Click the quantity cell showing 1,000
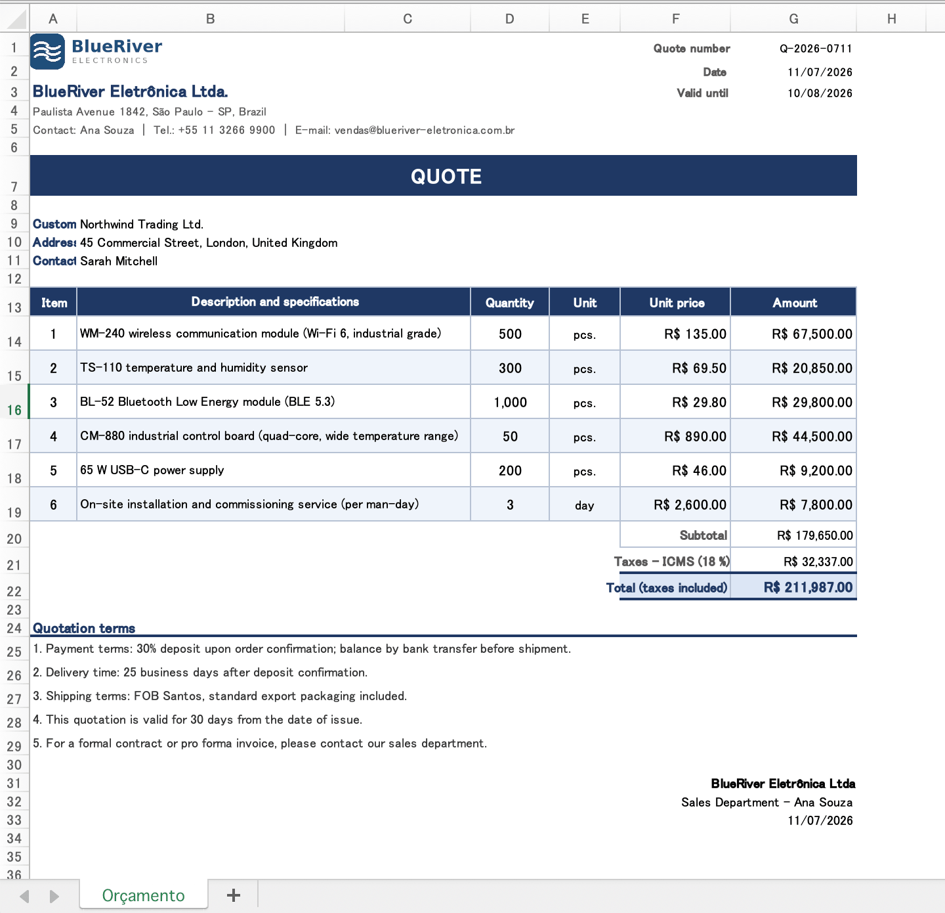This screenshot has height=913, width=945. point(510,402)
